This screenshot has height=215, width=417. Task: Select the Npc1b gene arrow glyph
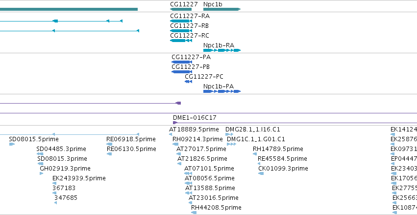(x=222, y=9)
